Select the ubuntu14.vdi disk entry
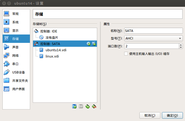 coord(65,50)
